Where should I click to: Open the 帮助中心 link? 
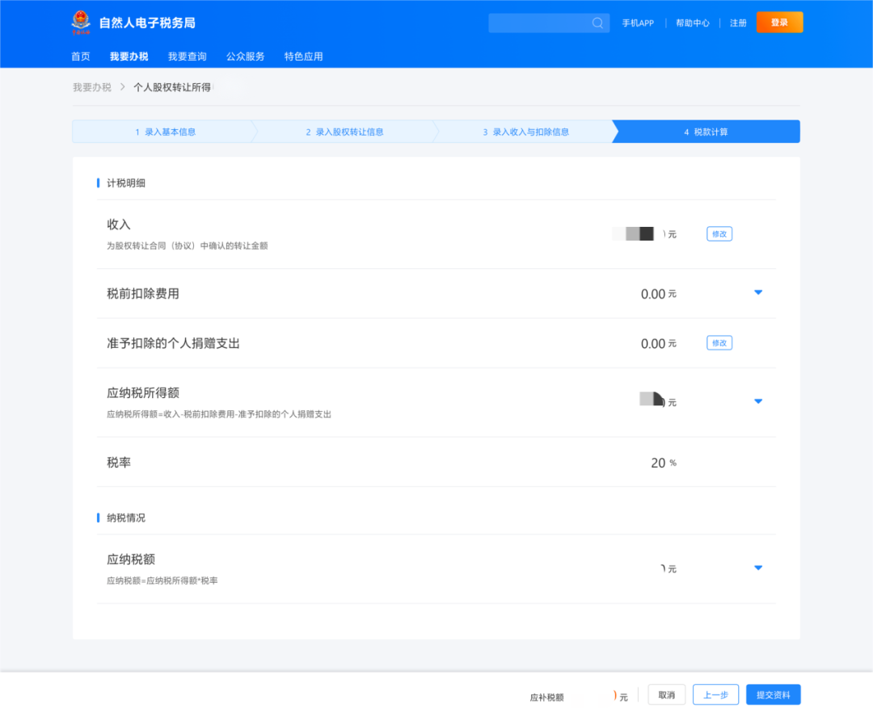pyautogui.click(x=693, y=23)
